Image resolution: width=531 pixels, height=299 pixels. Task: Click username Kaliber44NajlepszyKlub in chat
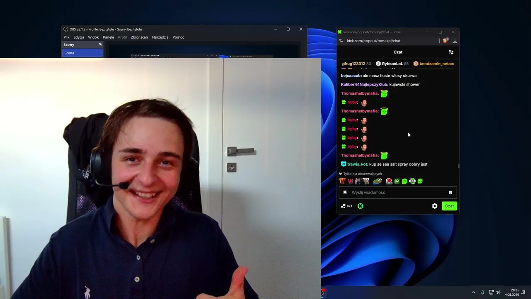coord(364,85)
